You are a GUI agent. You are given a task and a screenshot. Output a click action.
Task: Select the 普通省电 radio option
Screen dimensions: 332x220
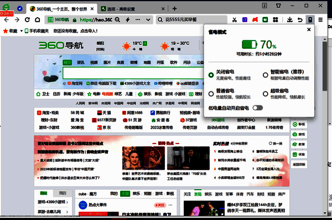click(x=211, y=94)
